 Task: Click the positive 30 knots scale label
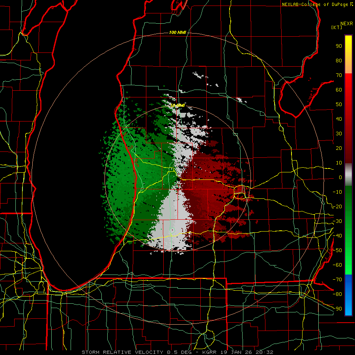(339, 134)
